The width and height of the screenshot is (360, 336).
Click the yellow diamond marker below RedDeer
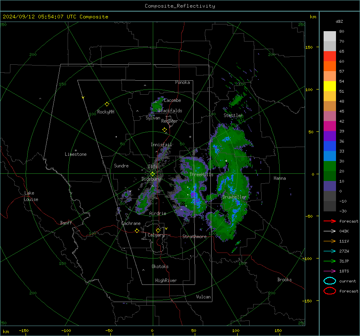click(x=165, y=130)
